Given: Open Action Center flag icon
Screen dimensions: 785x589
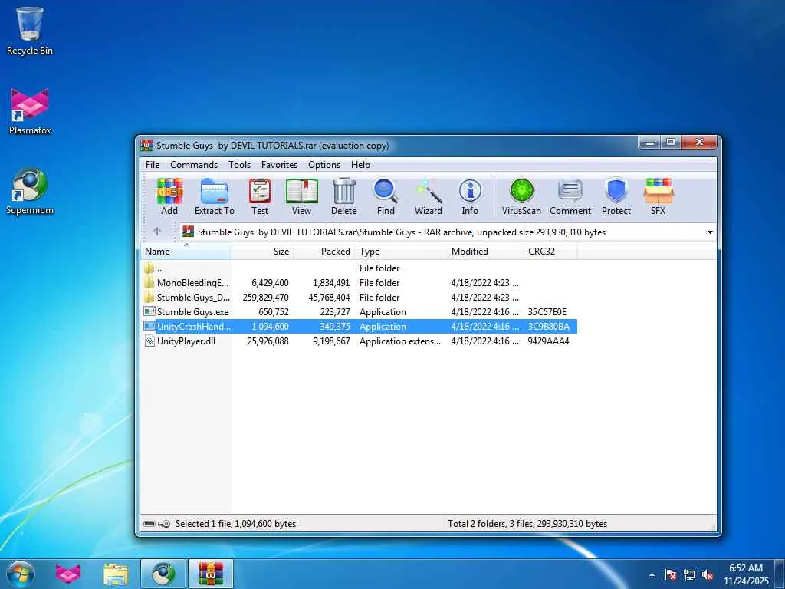Looking at the screenshot, I should [x=671, y=574].
